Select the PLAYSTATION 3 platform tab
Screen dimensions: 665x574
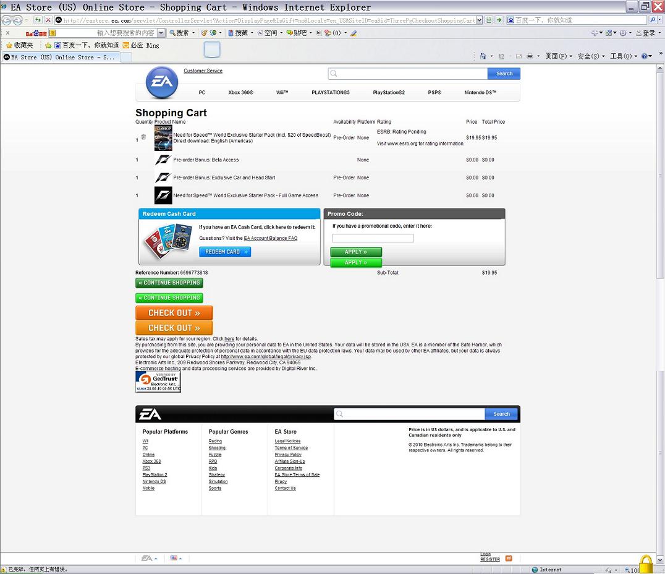point(330,93)
